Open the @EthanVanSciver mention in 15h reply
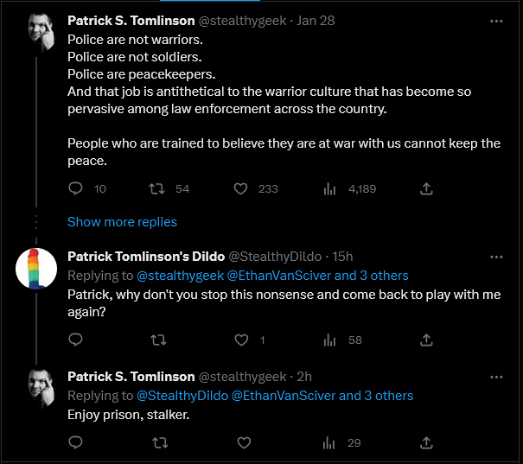The width and height of the screenshot is (523, 464). point(278,276)
